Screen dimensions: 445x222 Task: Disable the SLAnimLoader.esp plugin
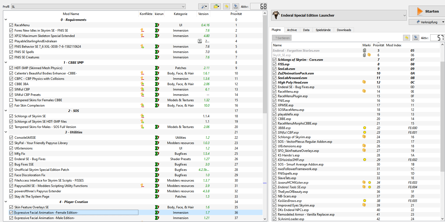point(274,219)
